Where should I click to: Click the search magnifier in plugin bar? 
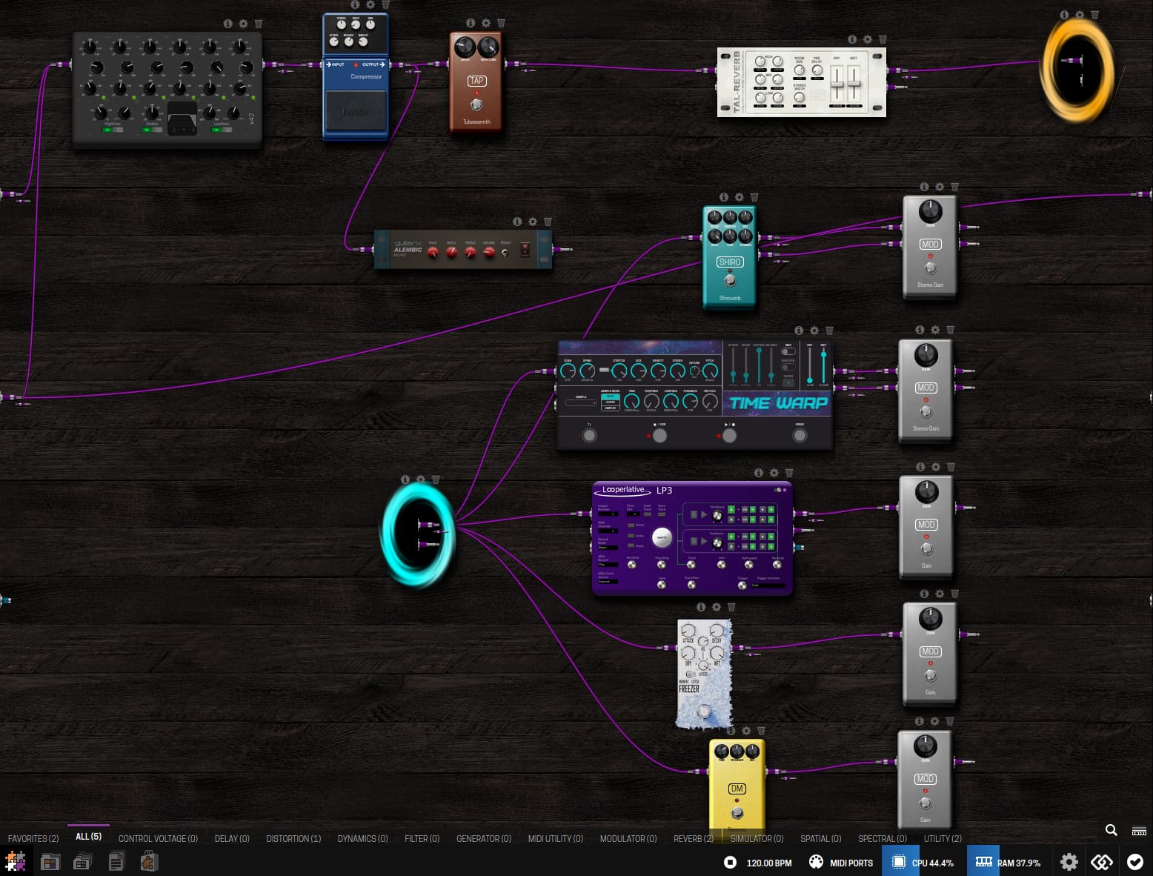[1111, 830]
